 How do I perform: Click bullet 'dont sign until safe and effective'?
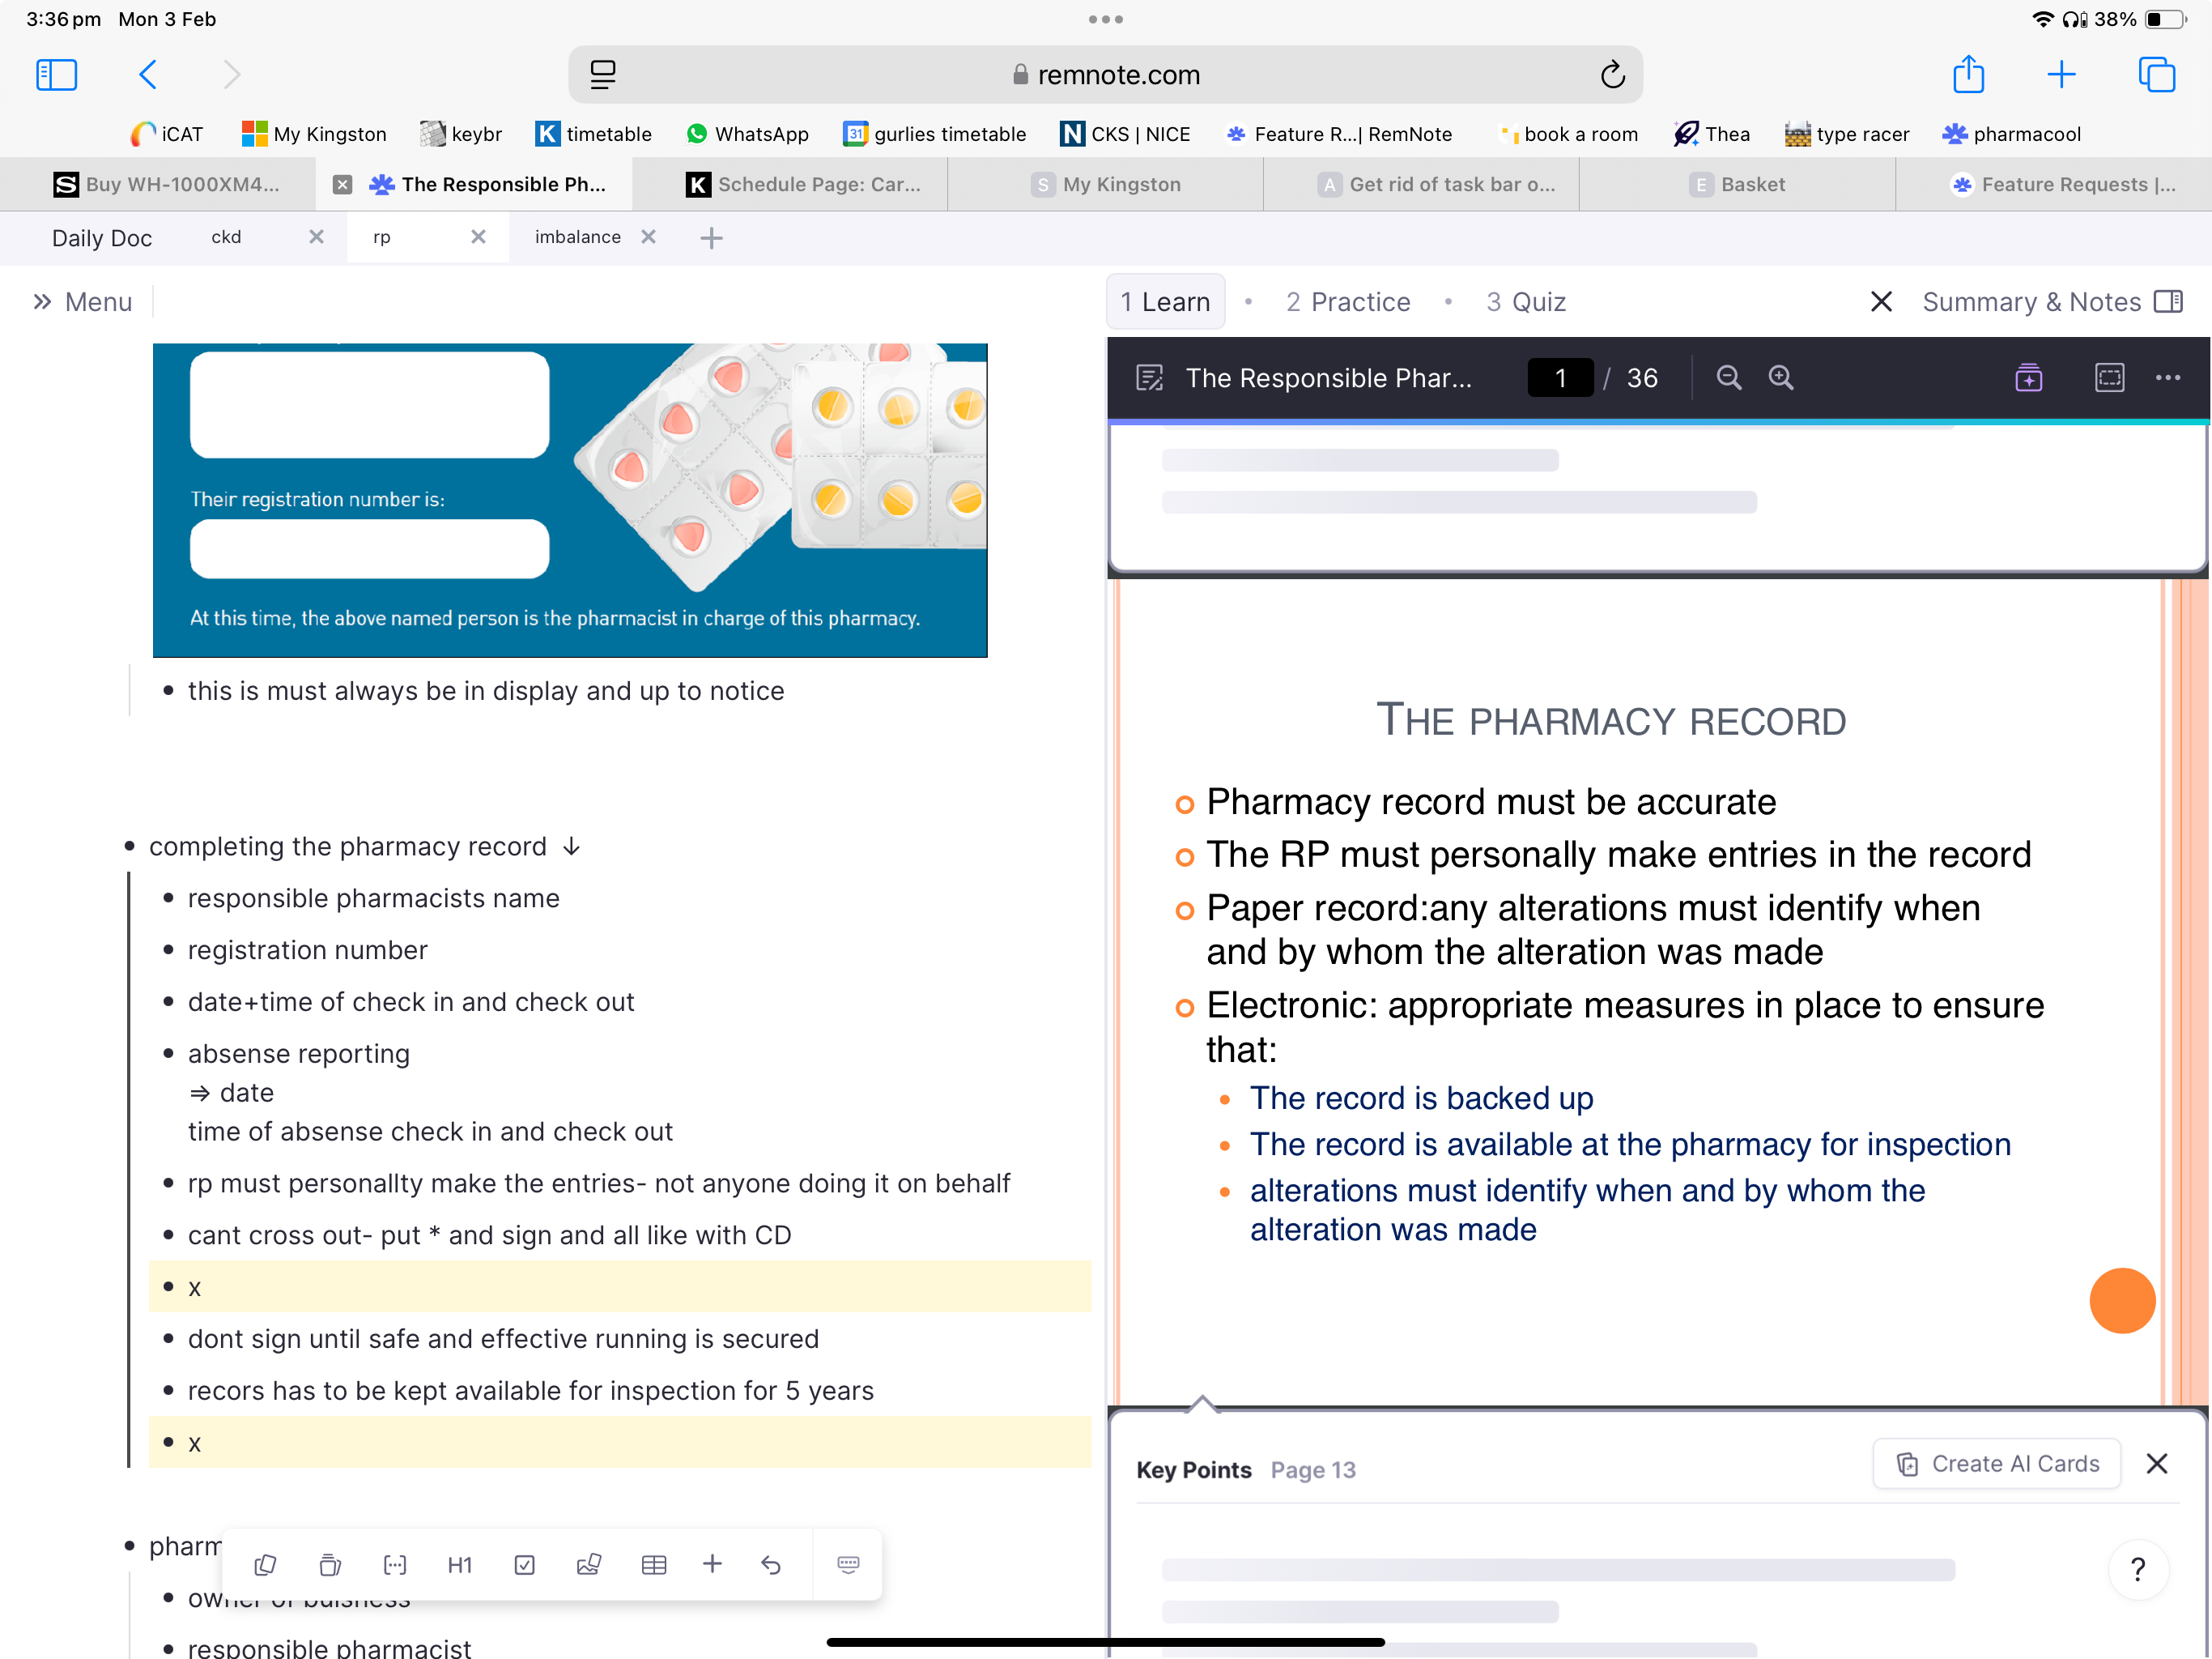point(503,1337)
